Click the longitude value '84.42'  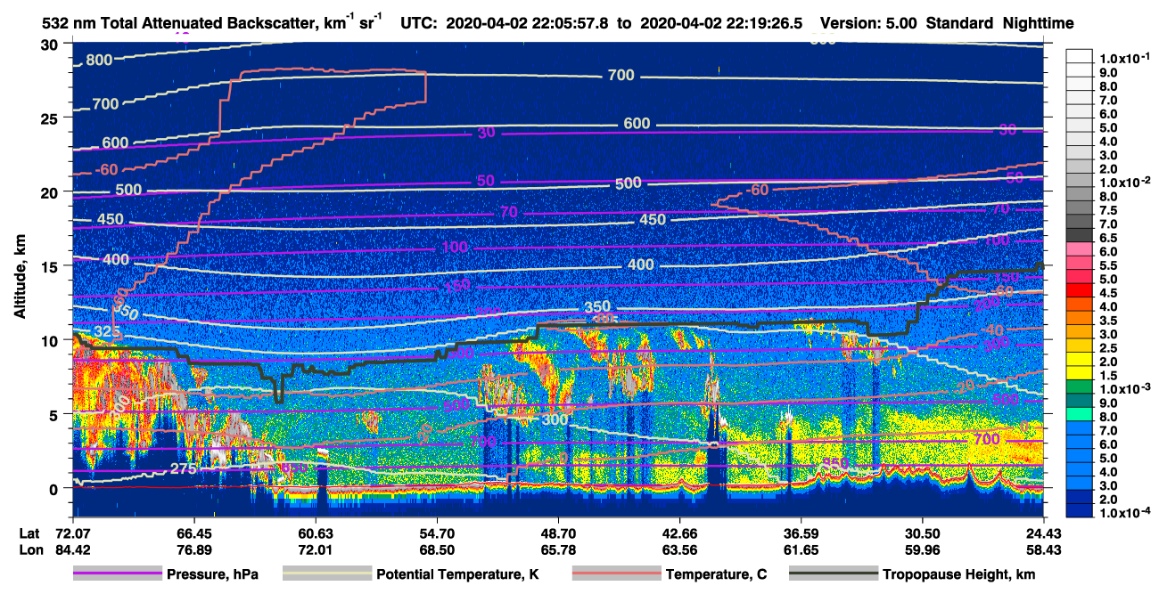[73, 549]
